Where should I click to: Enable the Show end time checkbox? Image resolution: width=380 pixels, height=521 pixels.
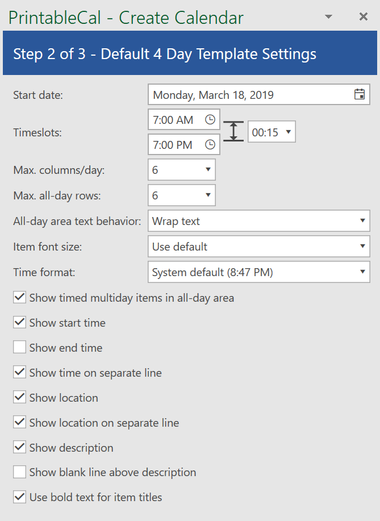pyautogui.click(x=20, y=348)
